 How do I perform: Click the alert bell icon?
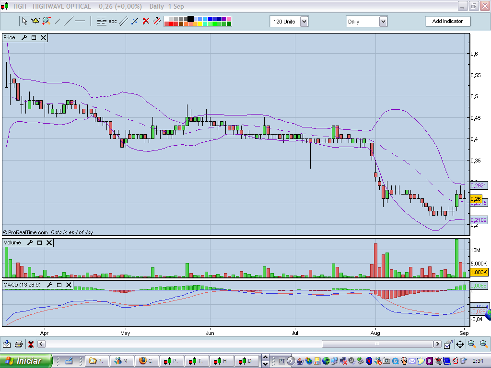(x=35, y=21)
